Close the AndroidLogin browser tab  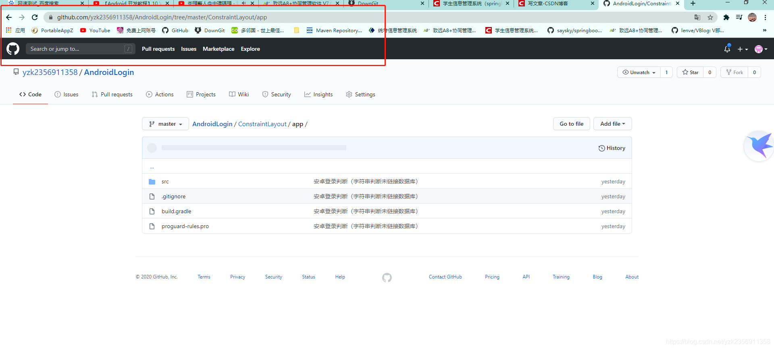coord(678,3)
